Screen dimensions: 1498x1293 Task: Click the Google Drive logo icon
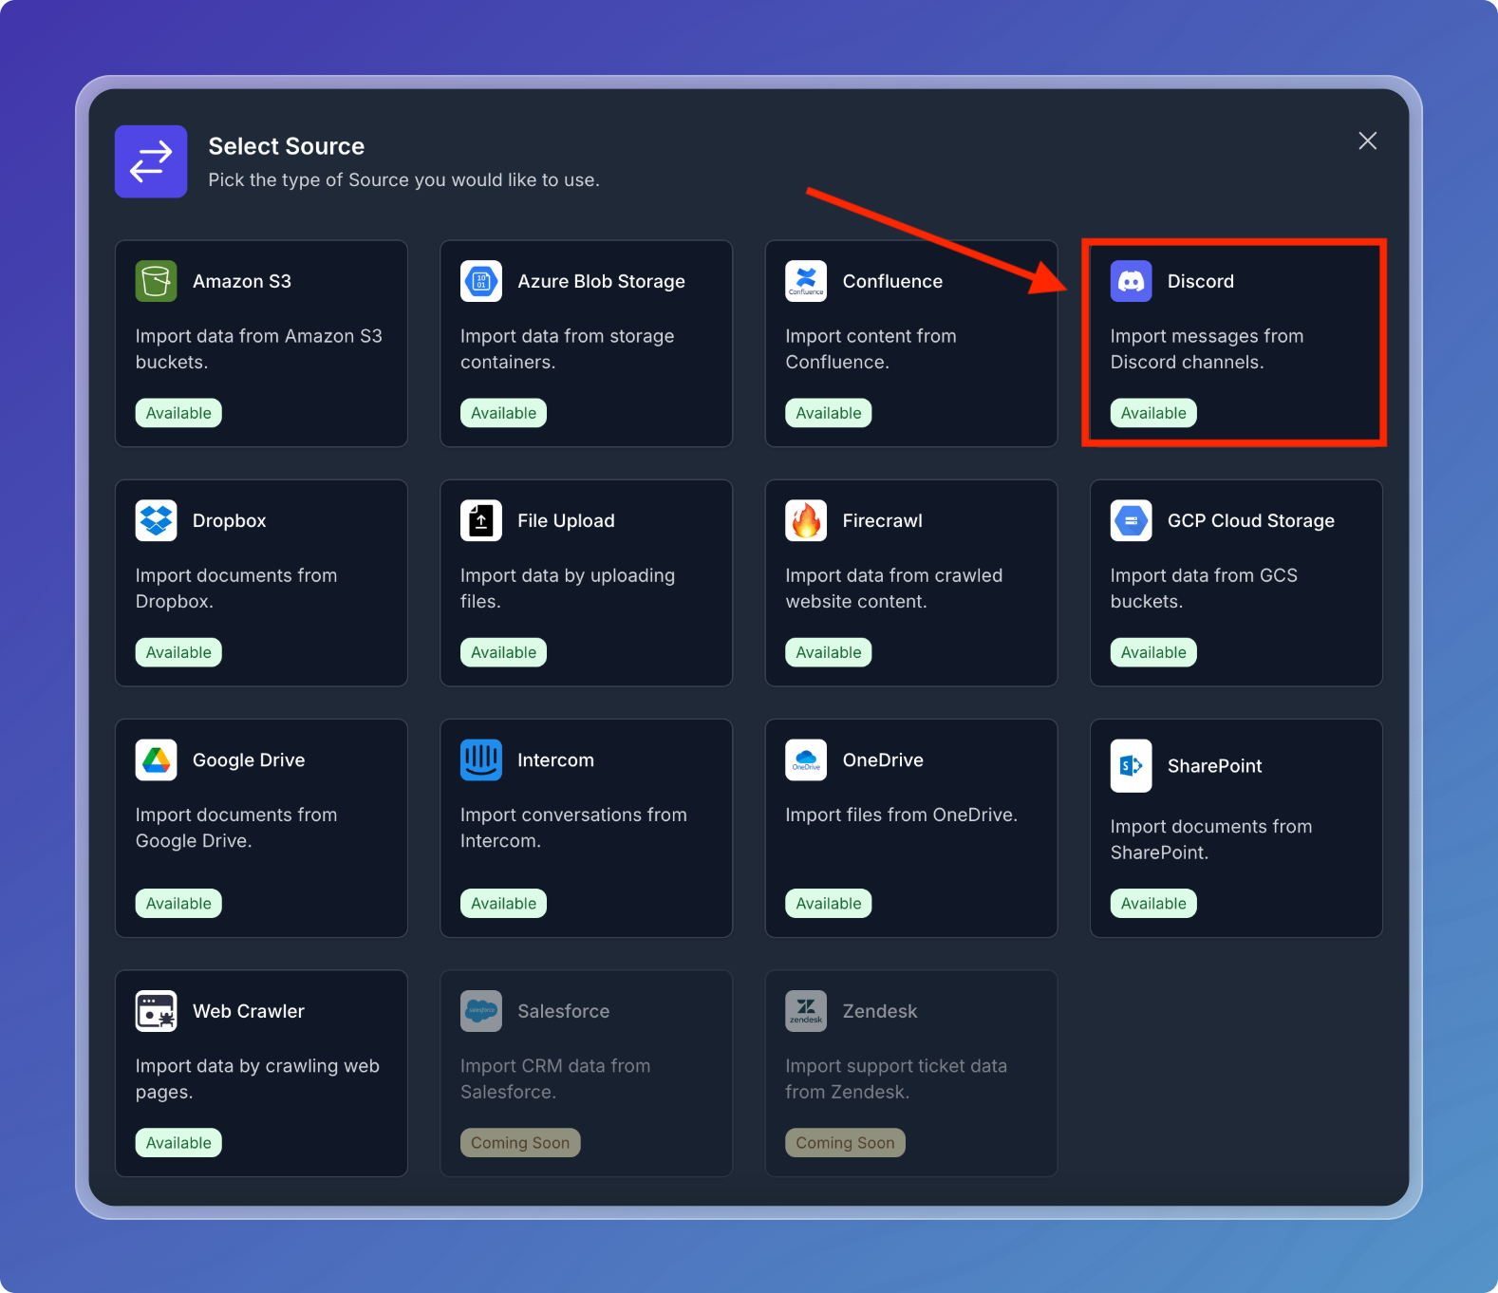(156, 759)
